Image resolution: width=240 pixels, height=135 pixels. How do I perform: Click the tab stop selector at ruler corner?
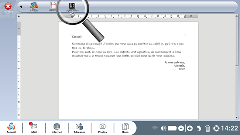click(x=19, y=16)
